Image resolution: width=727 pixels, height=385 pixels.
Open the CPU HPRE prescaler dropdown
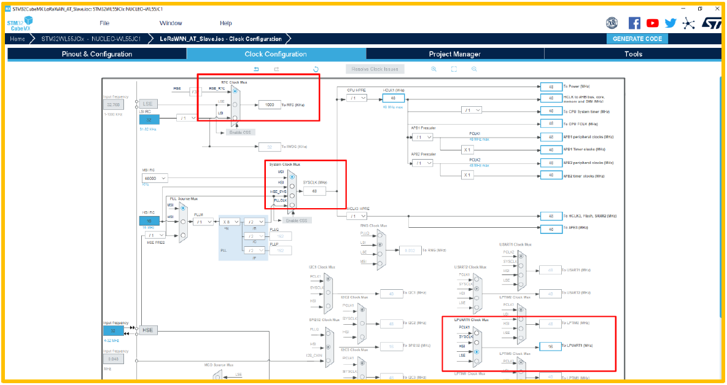coord(357,98)
